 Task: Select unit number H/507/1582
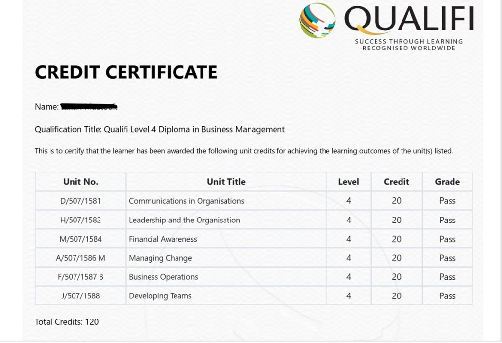click(81, 220)
